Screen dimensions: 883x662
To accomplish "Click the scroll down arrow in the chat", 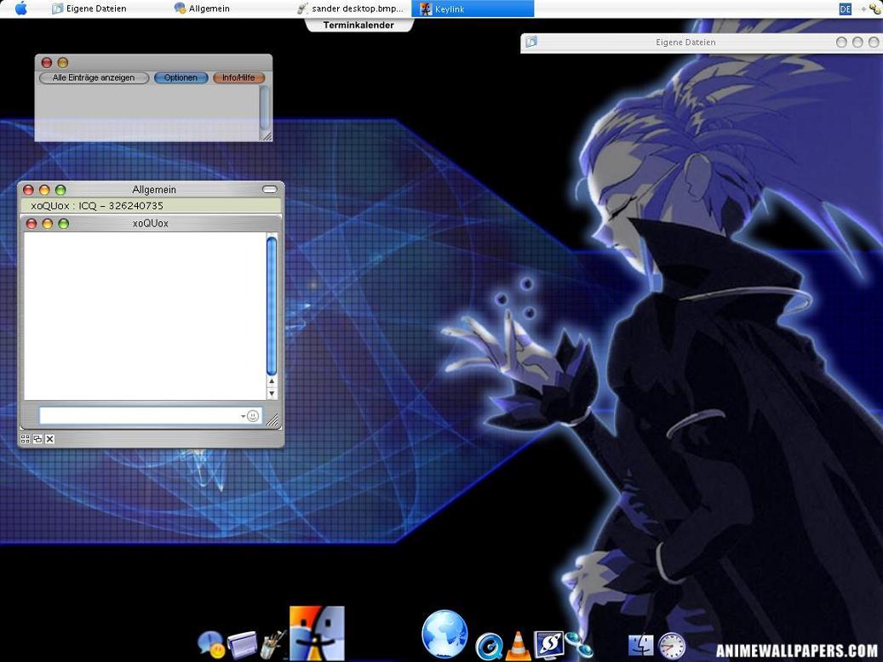I will tap(272, 393).
